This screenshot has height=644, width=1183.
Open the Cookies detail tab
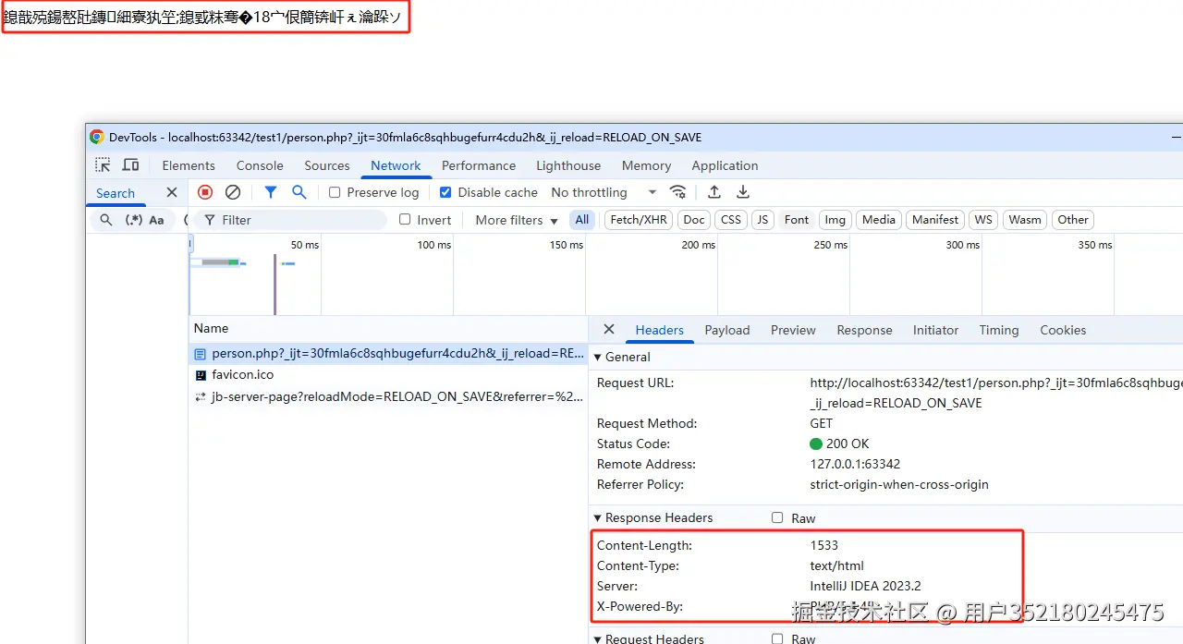(1063, 330)
